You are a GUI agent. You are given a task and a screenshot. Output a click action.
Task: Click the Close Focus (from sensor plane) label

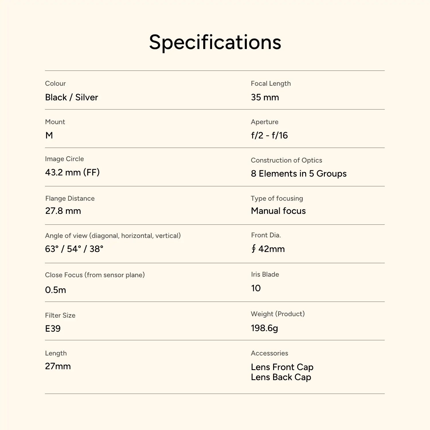[x=95, y=275]
